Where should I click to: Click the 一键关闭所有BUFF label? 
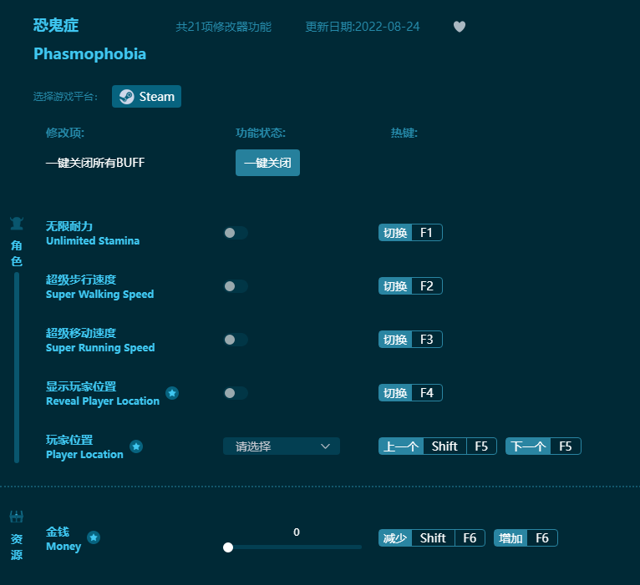95,163
